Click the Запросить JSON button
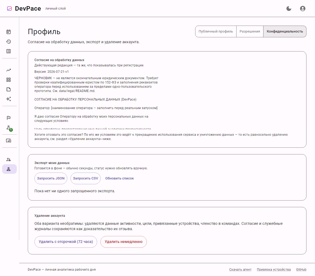Screen dimensions: 315x276 (51, 178)
